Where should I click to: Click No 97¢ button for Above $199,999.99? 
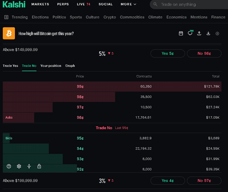coord(204,181)
